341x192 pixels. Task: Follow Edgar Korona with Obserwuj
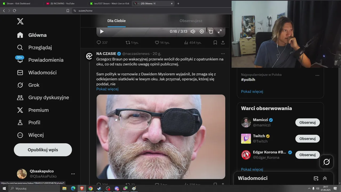(307, 155)
